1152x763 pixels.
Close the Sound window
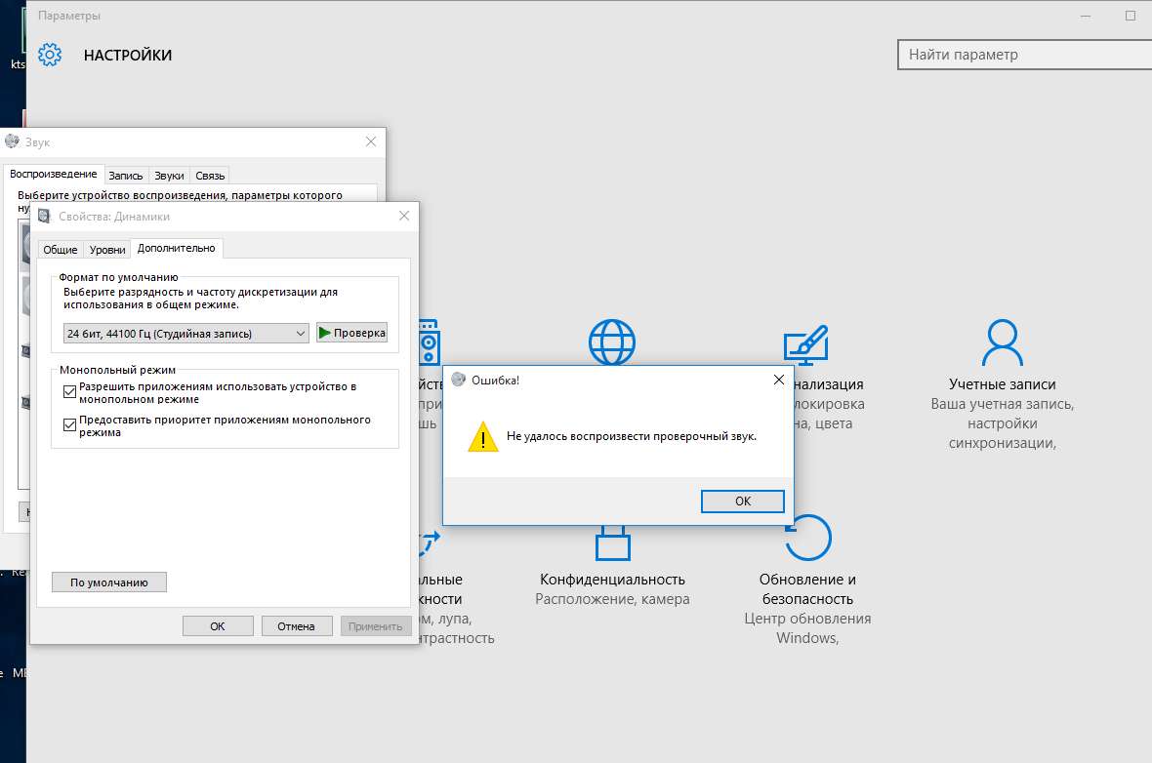point(371,141)
